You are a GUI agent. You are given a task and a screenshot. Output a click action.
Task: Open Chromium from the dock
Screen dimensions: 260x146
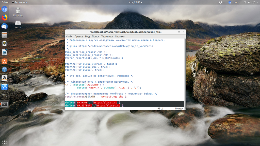(x=5, y=9)
